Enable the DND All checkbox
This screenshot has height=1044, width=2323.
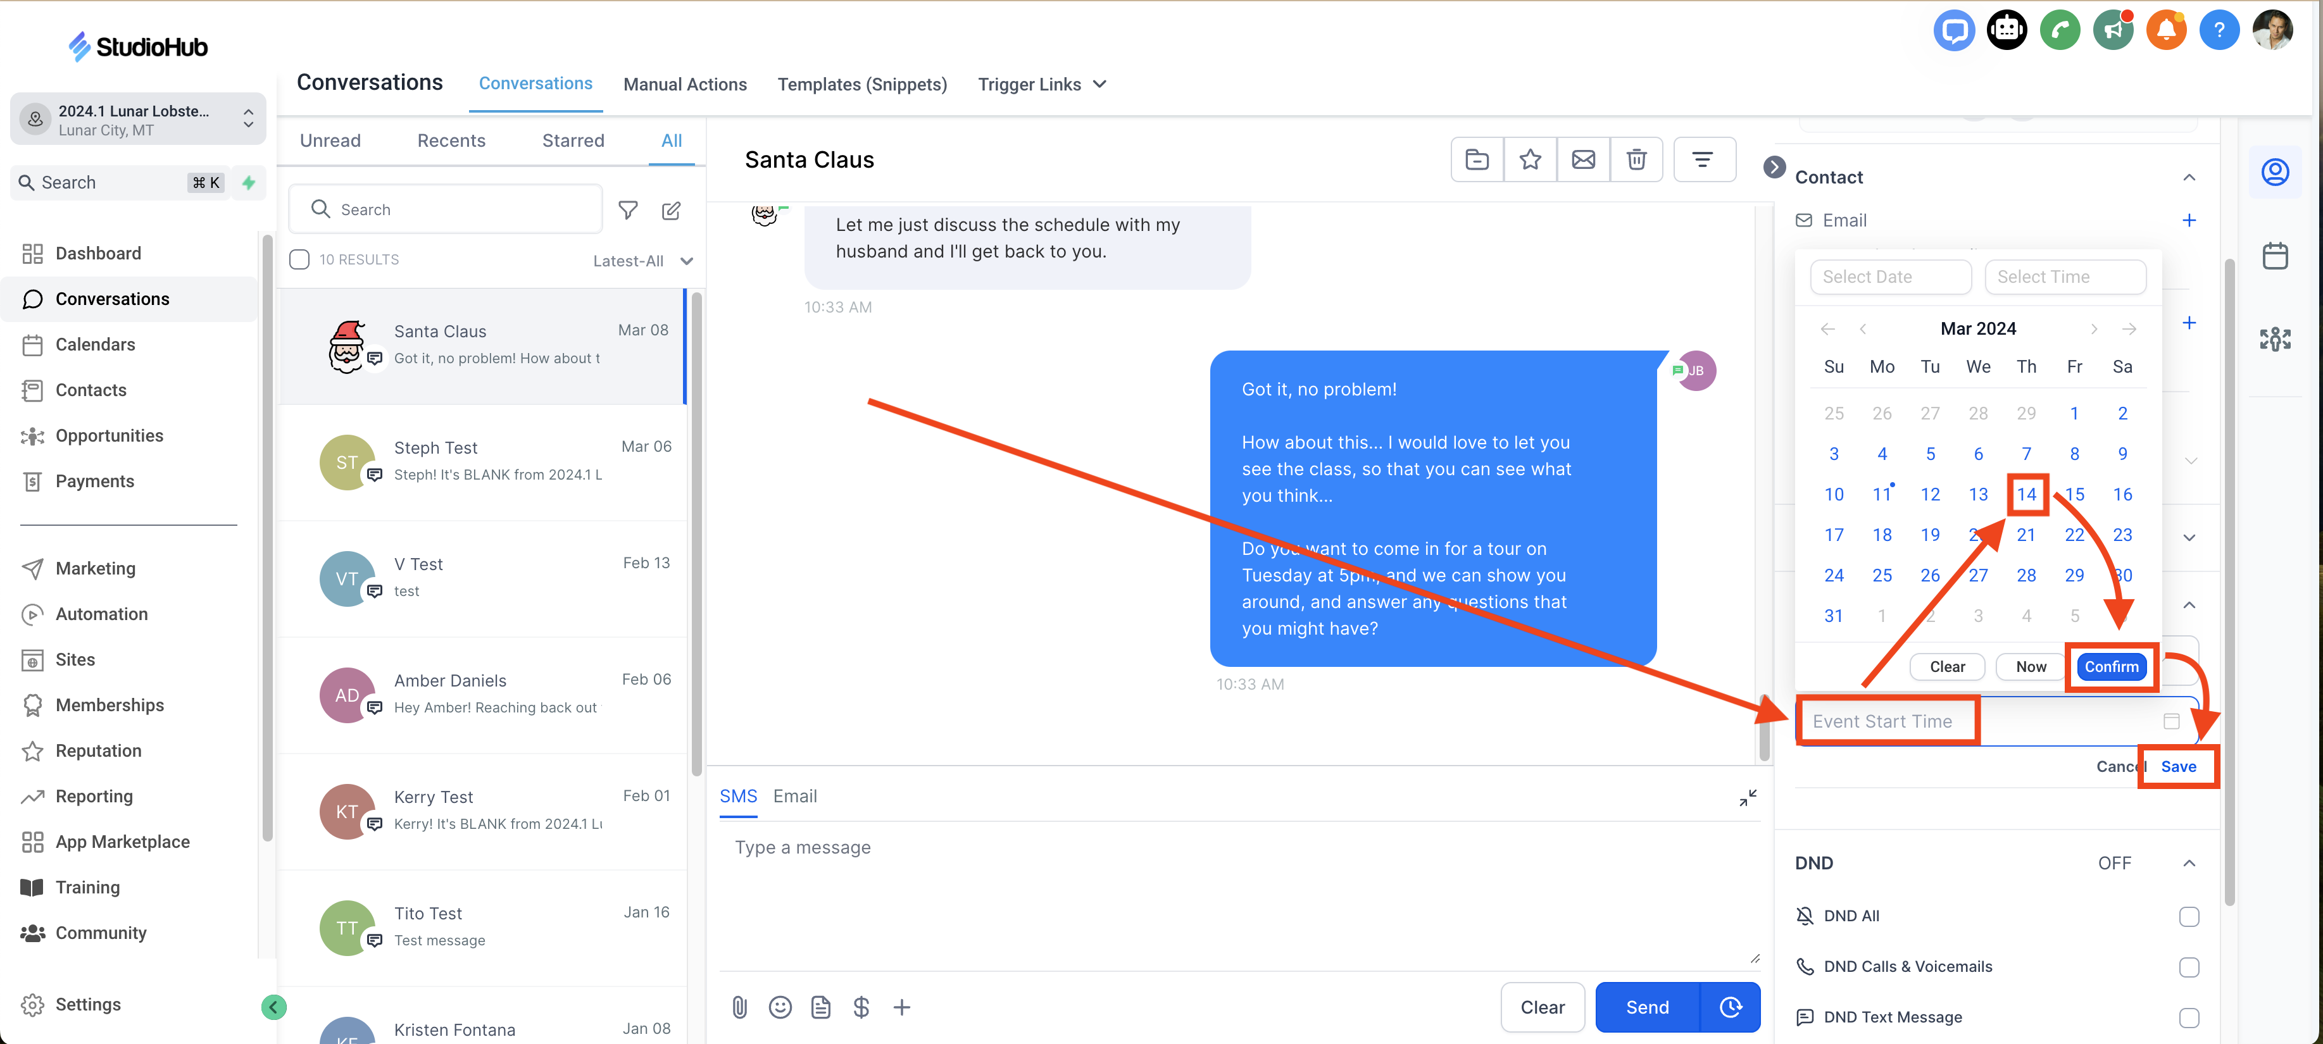[2189, 917]
